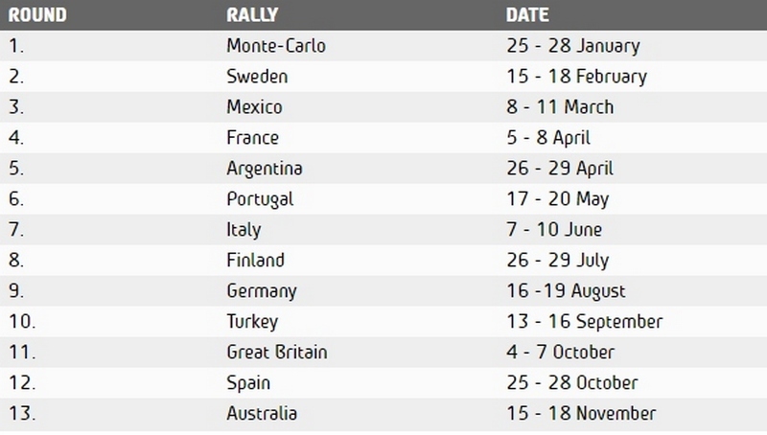Viewport: 767px width, 435px height.
Task: Select the 13 - 16 September date
Action: tap(584, 322)
